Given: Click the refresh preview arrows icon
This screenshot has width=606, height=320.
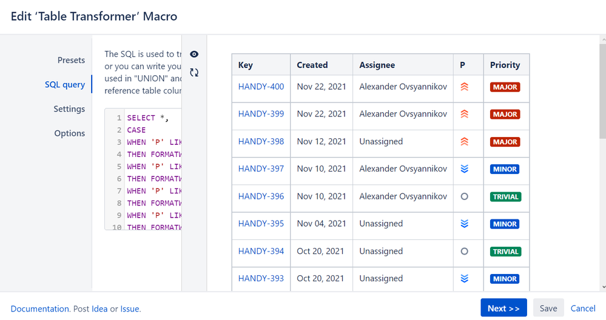Looking at the screenshot, I should [194, 73].
